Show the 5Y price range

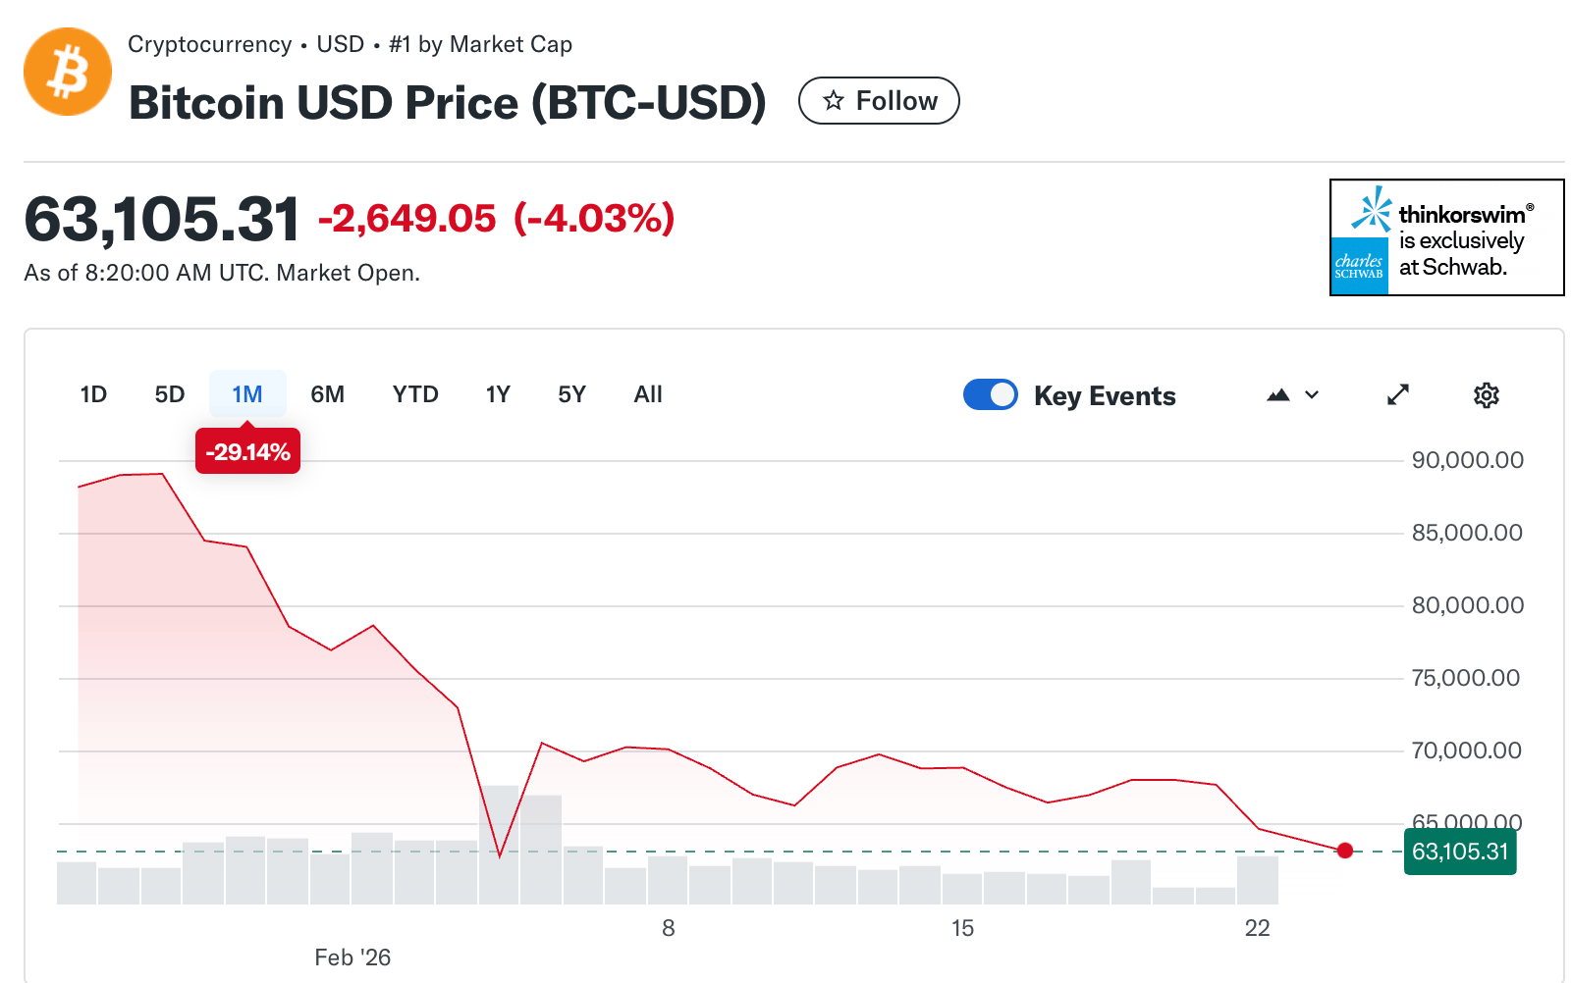pyautogui.click(x=571, y=394)
